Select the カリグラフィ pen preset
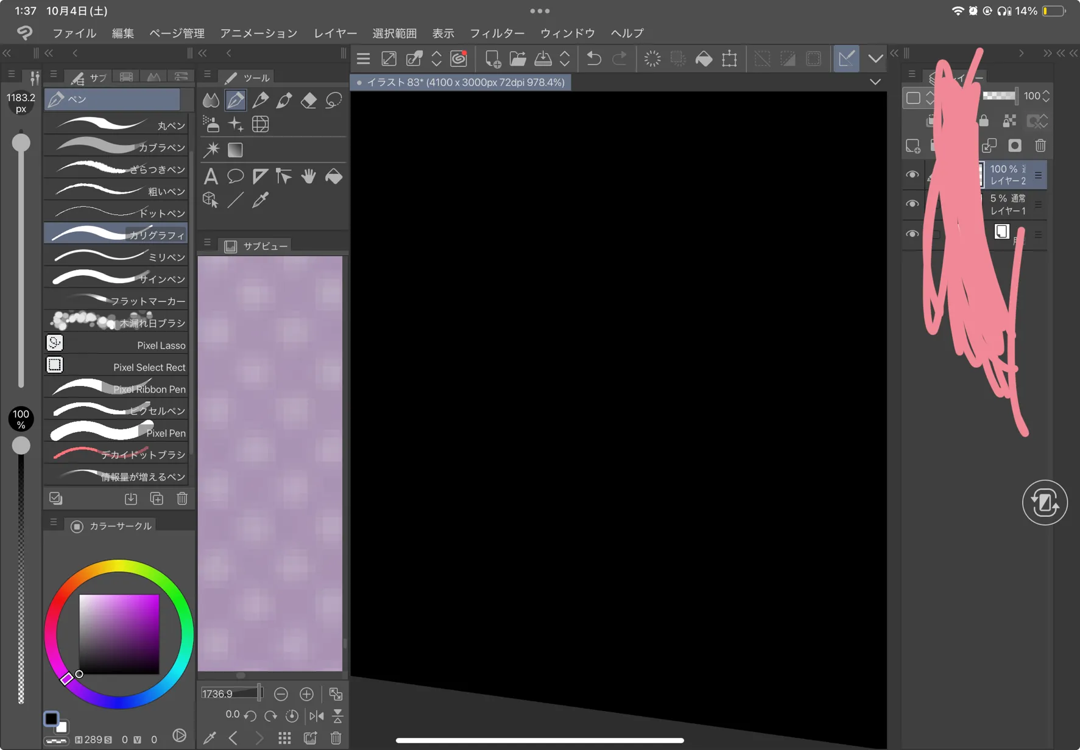Screen dimensions: 1080x750 [116, 234]
